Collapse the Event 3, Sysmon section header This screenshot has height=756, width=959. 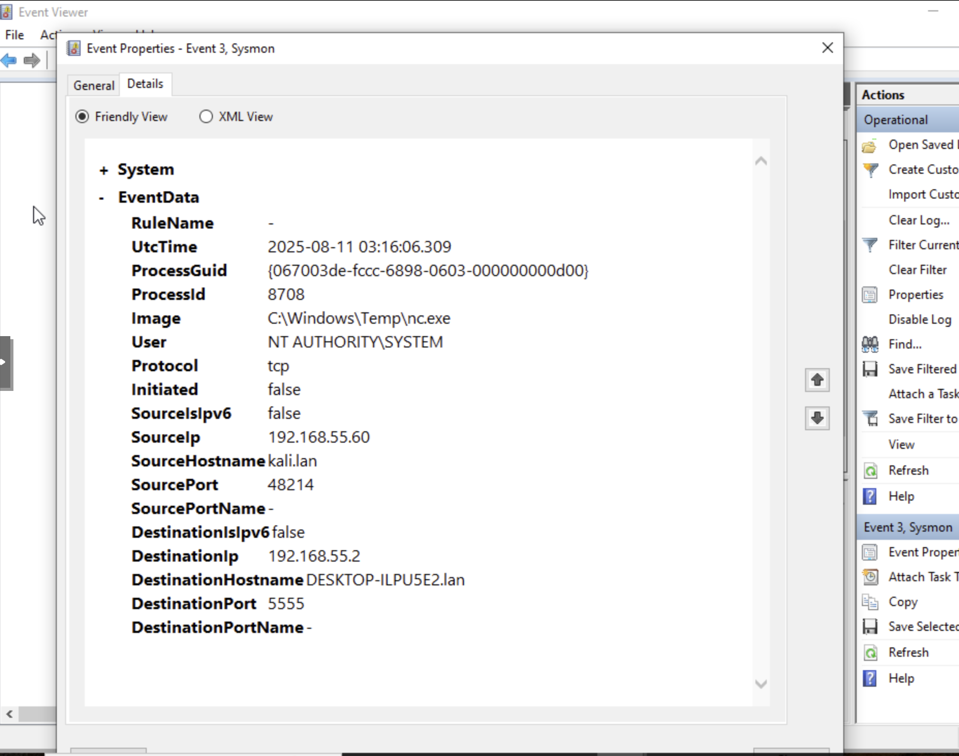point(908,527)
